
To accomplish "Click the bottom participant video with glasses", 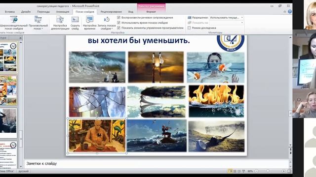I will (304, 103).
